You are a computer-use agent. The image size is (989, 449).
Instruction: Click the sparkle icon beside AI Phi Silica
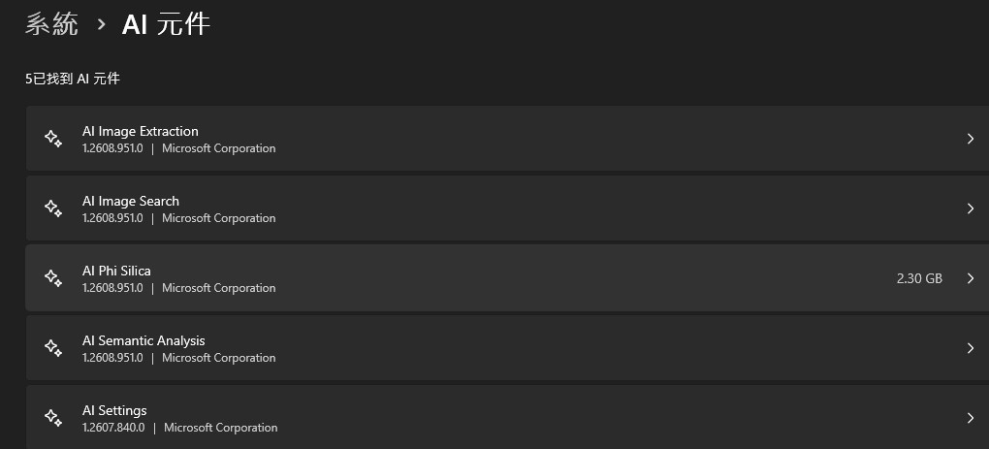tap(53, 278)
